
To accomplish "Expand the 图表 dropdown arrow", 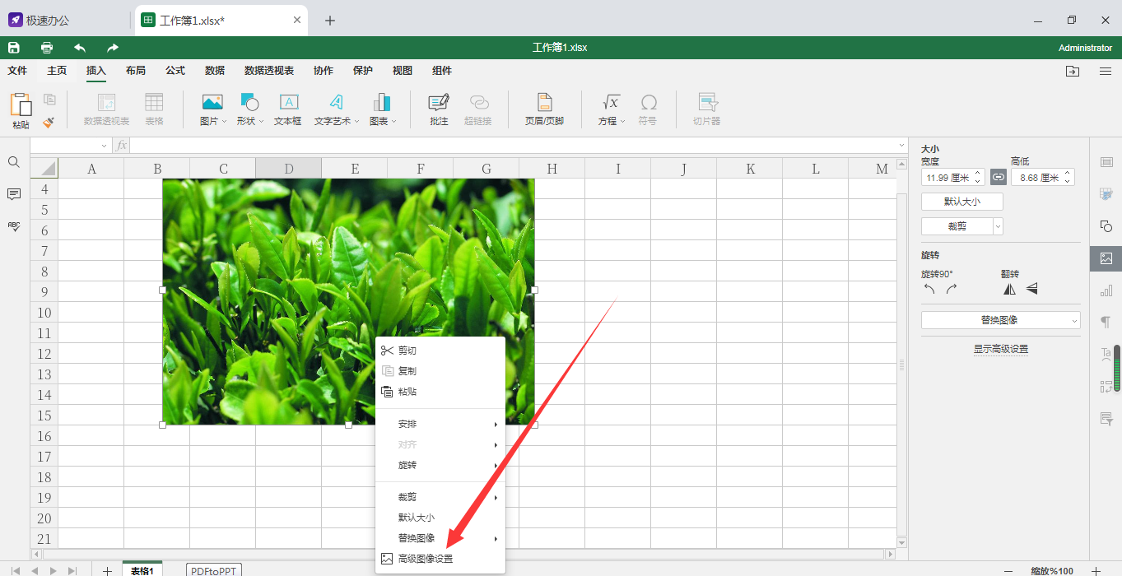I will click(x=393, y=122).
